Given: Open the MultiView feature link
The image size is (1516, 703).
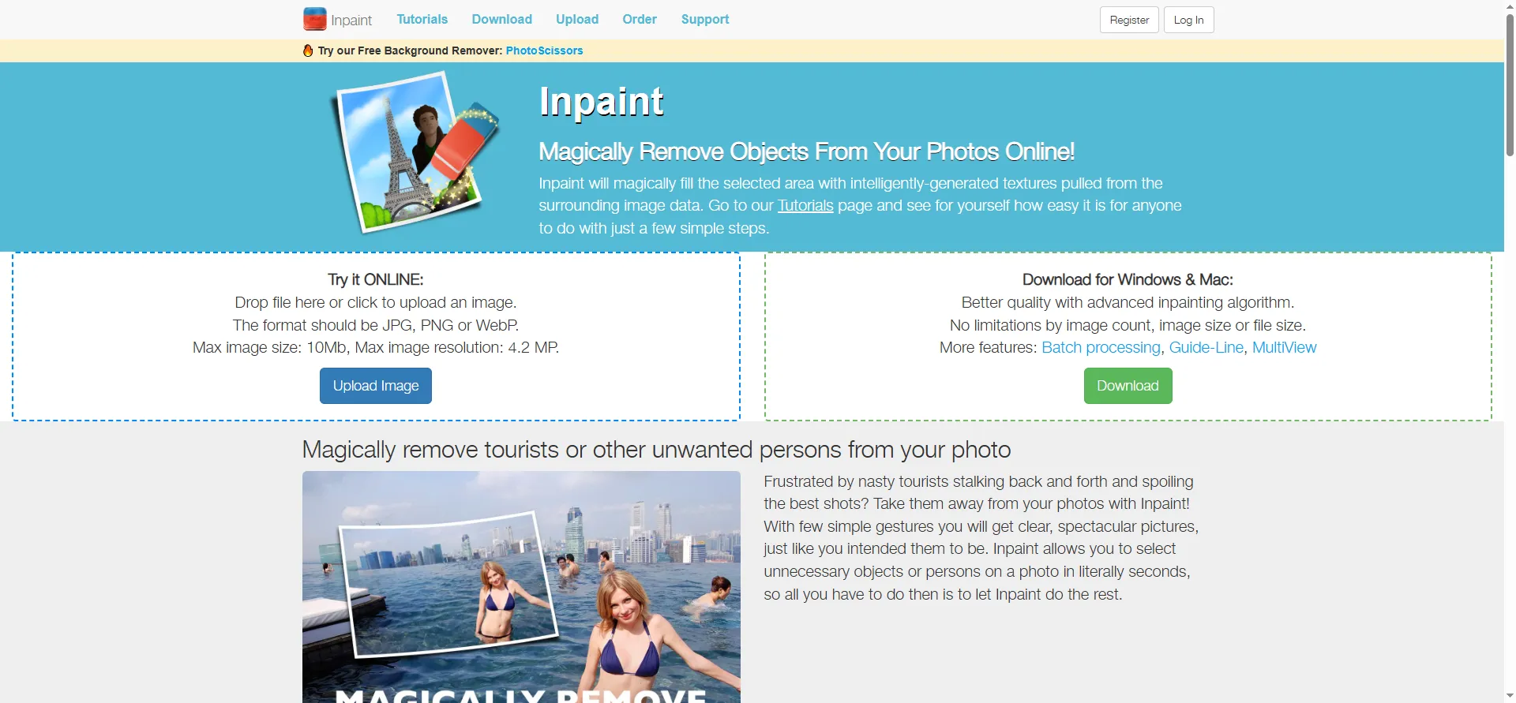Looking at the screenshot, I should pyautogui.click(x=1284, y=348).
